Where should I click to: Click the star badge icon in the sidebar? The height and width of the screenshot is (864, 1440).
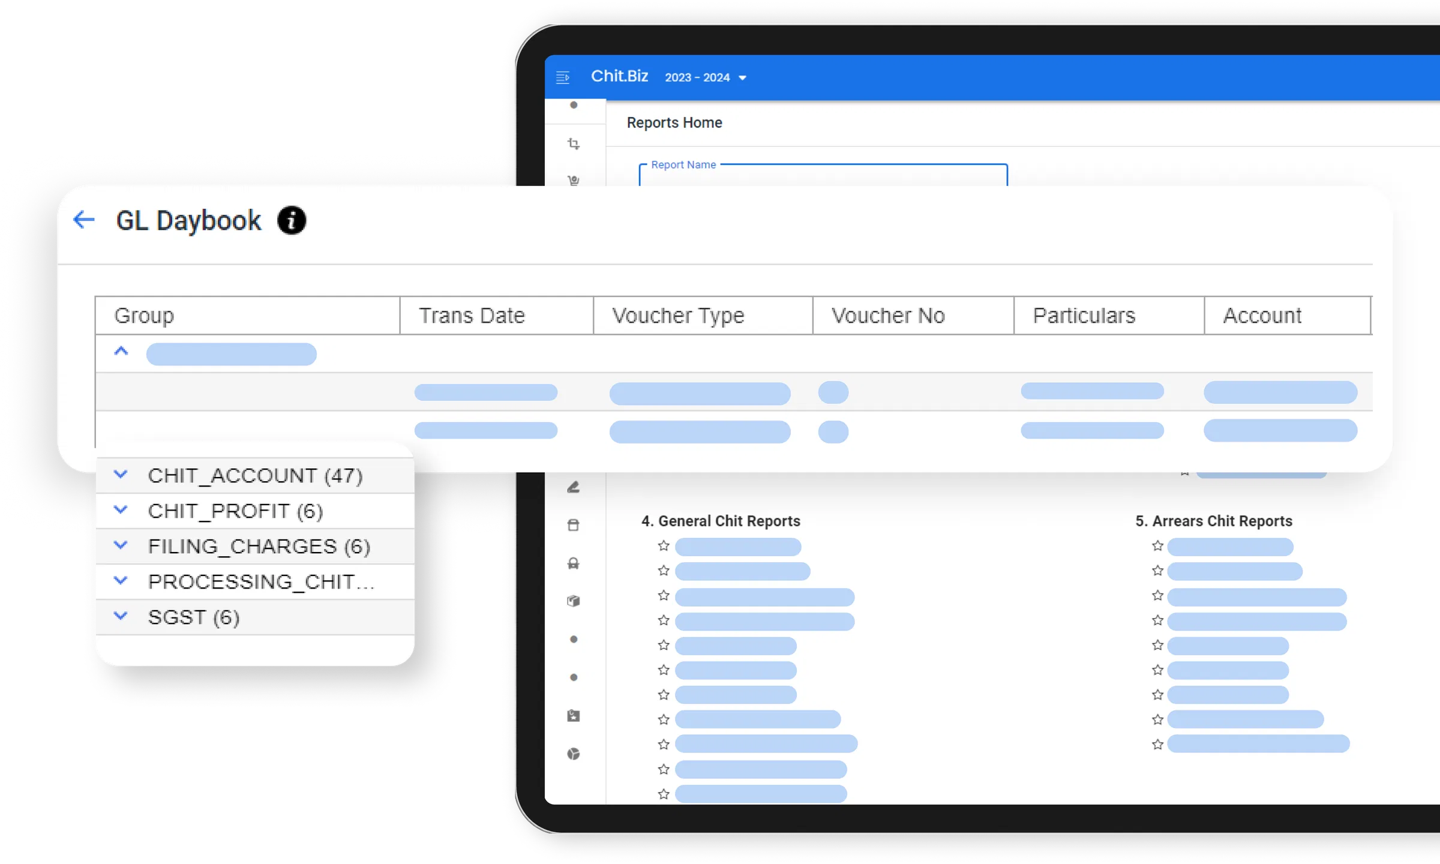(x=574, y=715)
